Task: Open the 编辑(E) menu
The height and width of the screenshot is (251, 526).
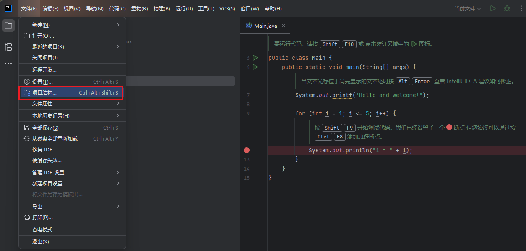Action: (x=50, y=8)
